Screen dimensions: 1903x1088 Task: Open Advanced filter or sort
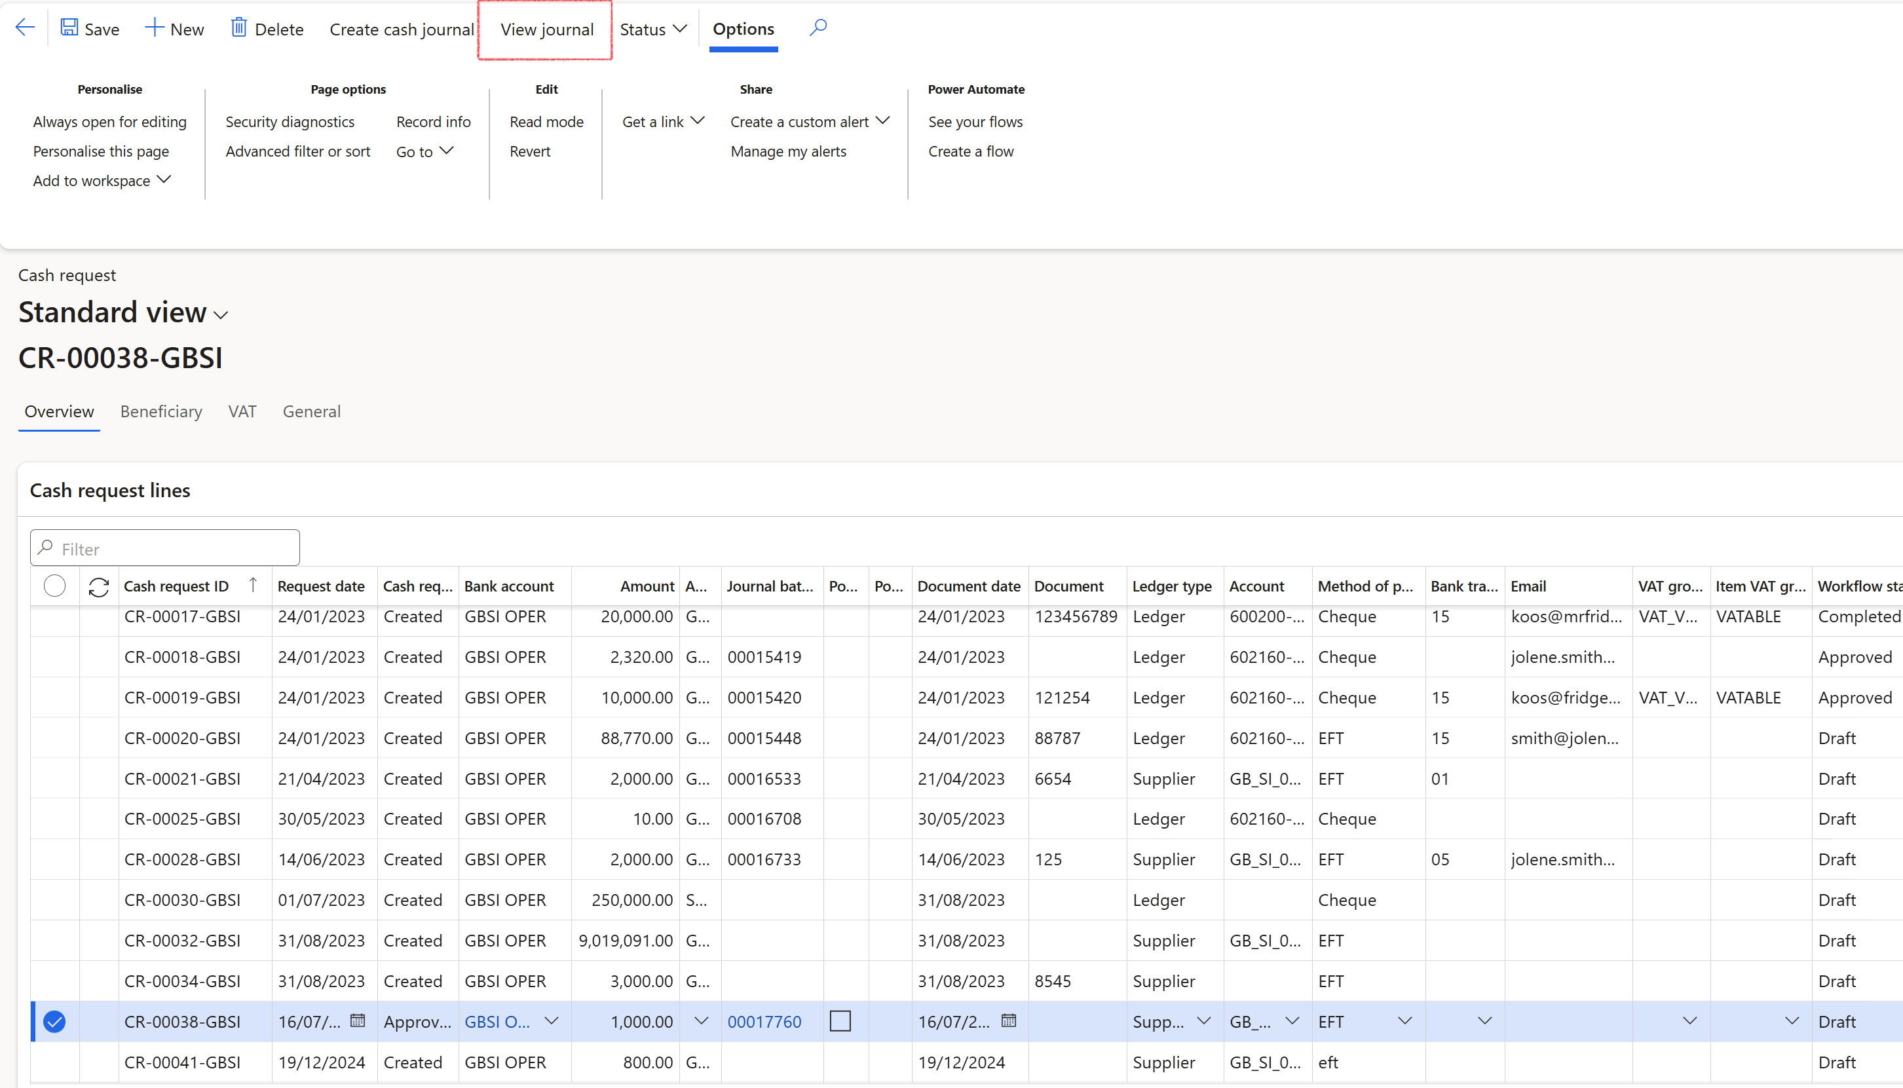click(x=298, y=152)
